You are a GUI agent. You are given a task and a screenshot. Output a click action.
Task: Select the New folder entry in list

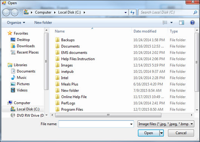[70, 91]
